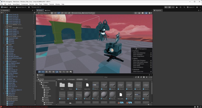Select the Scale tool in scene toolbar
202x108 pixels.
point(62,13)
